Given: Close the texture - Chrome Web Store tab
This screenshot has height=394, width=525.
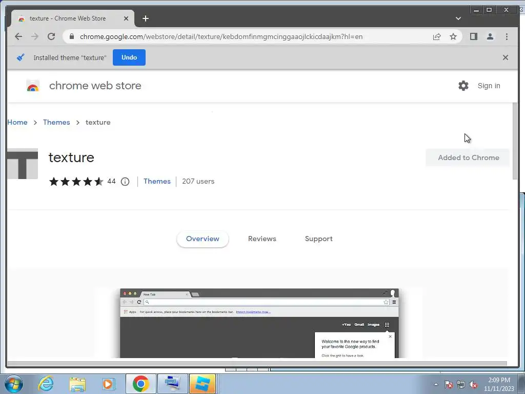Looking at the screenshot, I should 126,18.
